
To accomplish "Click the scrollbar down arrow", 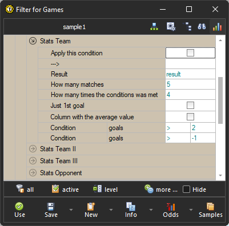I will (220, 175).
